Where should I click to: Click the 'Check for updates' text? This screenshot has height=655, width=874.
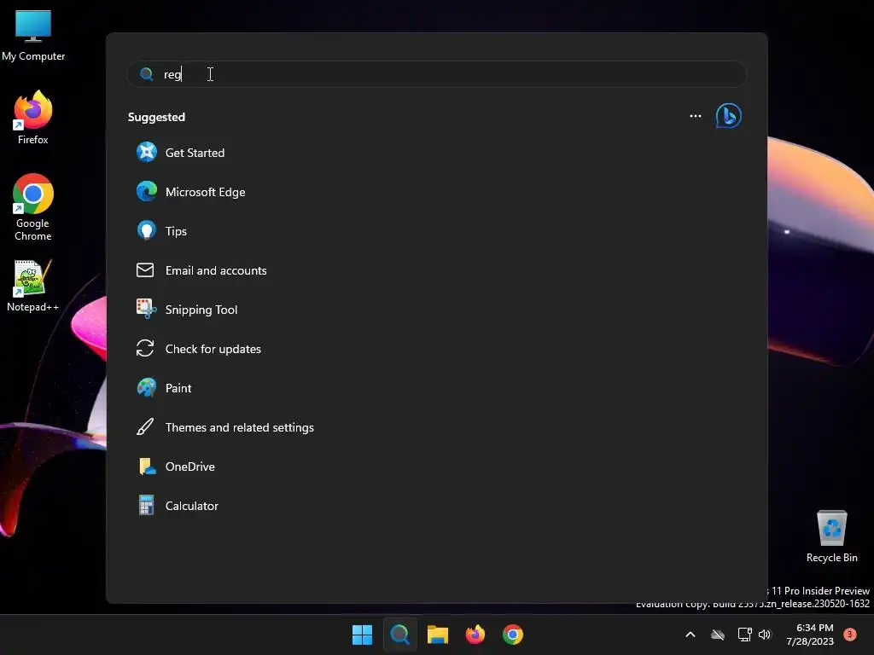(x=213, y=349)
